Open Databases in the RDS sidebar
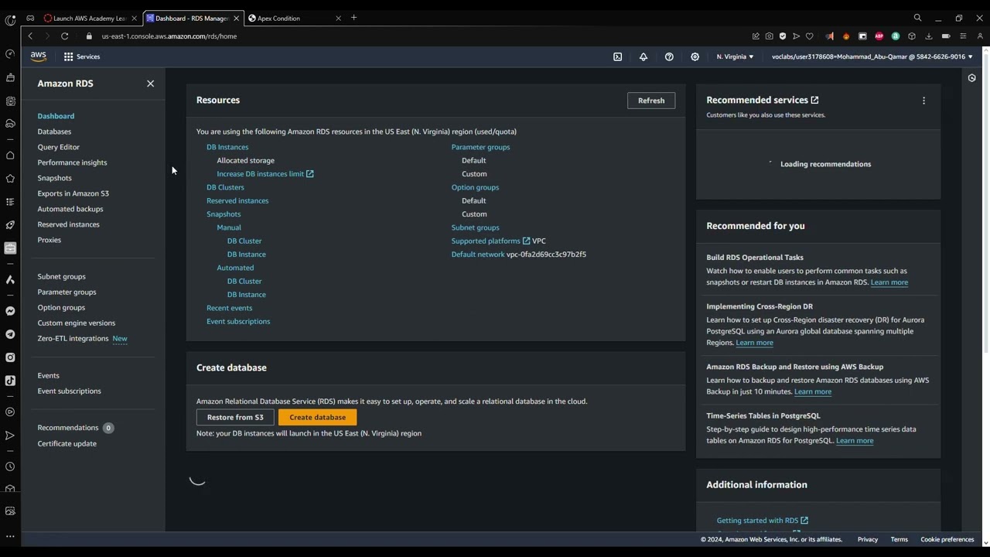Image resolution: width=990 pixels, height=557 pixels. click(x=54, y=132)
